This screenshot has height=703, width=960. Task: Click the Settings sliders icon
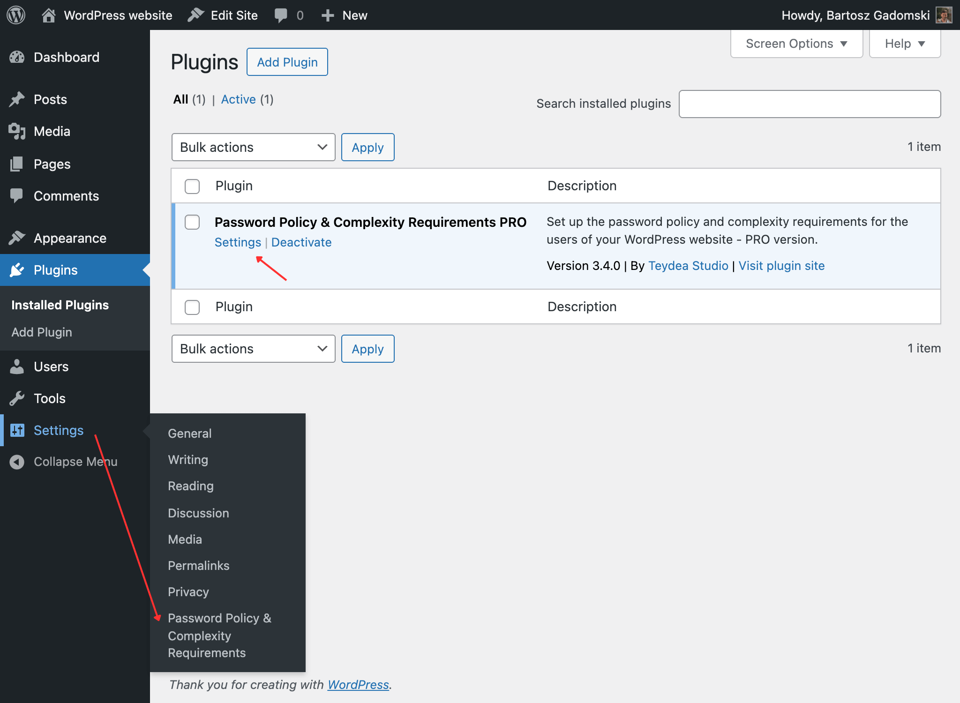(x=17, y=430)
